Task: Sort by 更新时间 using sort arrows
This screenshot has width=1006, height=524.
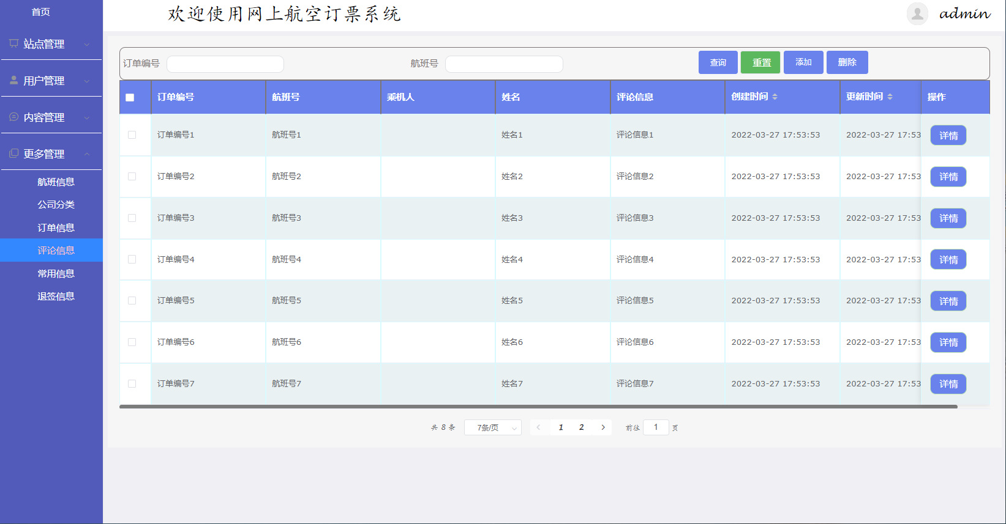Action: pyautogui.click(x=890, y=97)
